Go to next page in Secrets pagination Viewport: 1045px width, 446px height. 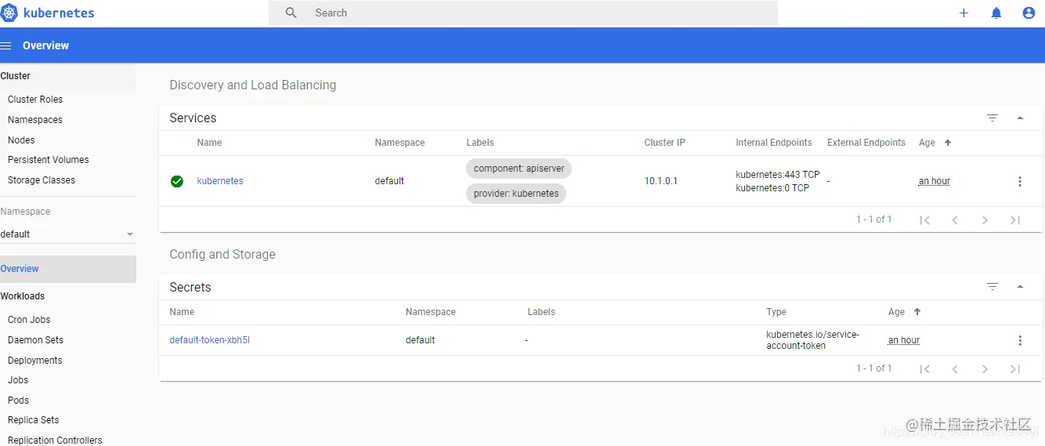985,369
